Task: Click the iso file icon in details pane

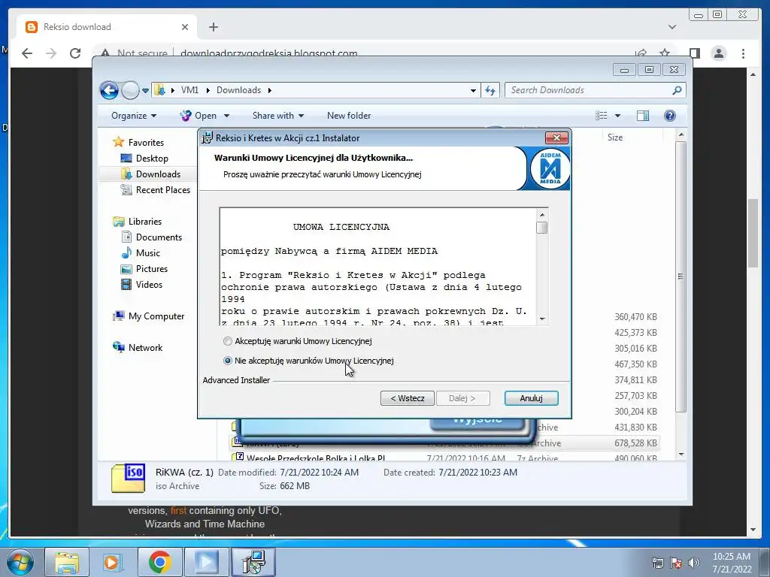Action: click(x=128, y=479)
